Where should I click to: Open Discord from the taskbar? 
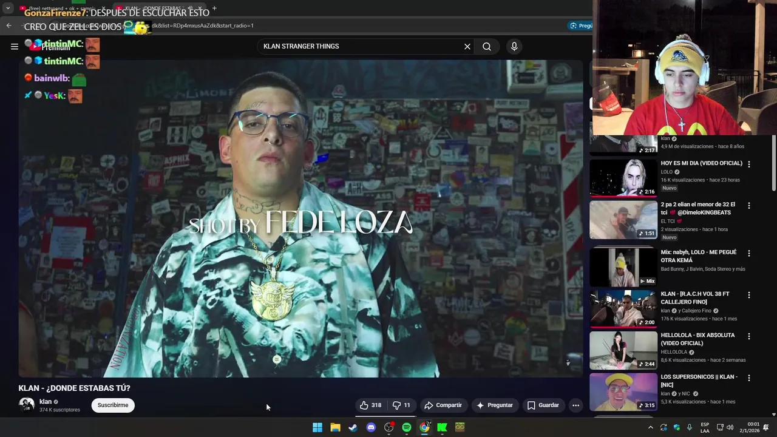click(371, 427)
